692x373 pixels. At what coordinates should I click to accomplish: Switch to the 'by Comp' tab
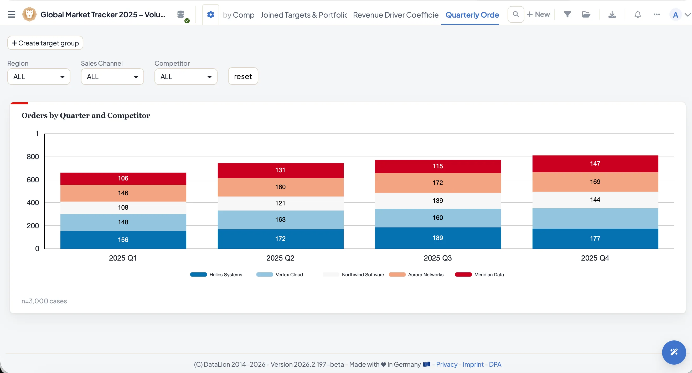click(239, 15)
